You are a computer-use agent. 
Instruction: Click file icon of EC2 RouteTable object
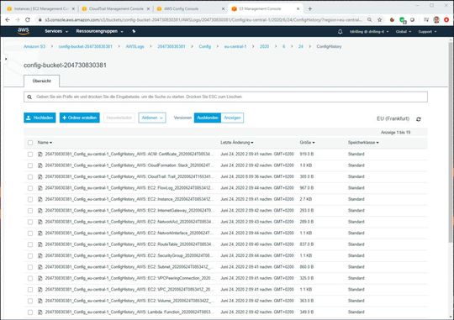point(40,244)
